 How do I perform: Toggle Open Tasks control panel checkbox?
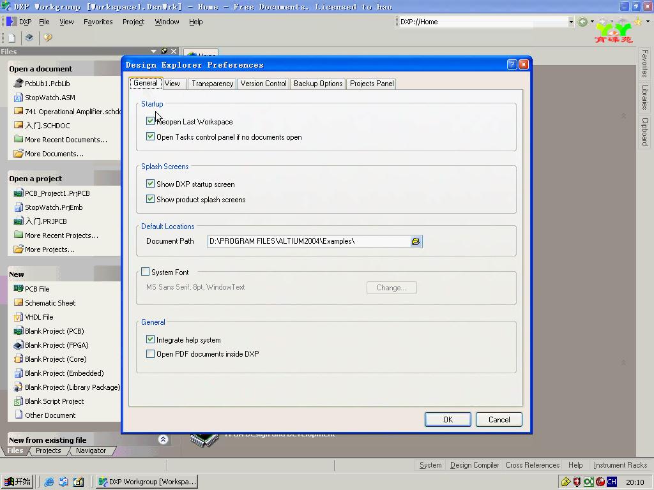click(x=150, y=137)
